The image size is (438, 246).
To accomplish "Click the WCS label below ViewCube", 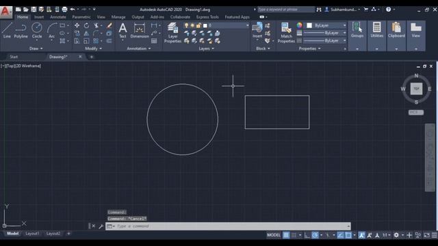I will pyautogui.click(x=416, y=112).
